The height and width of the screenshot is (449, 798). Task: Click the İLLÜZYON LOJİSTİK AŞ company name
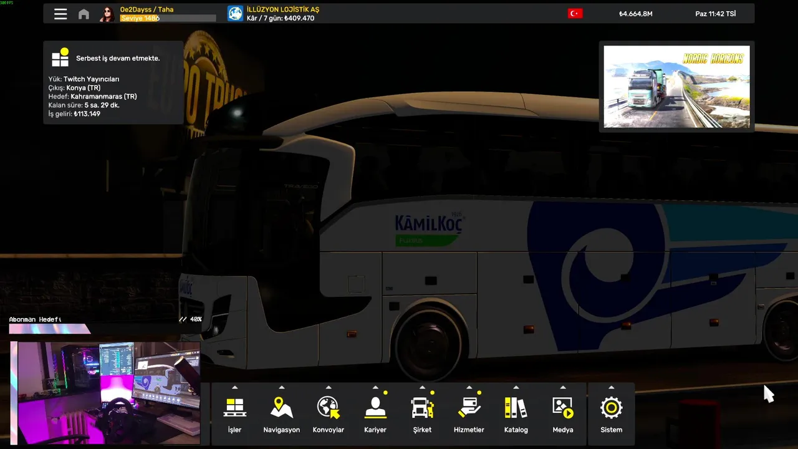tap(283, 9)
